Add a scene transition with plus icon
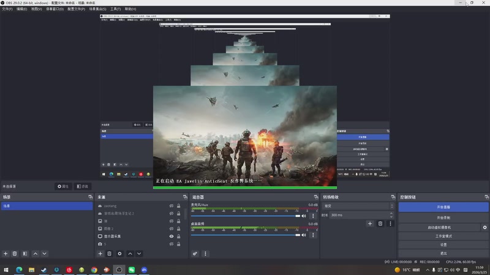This screenshot has width=490, height=275. [370, 223]
